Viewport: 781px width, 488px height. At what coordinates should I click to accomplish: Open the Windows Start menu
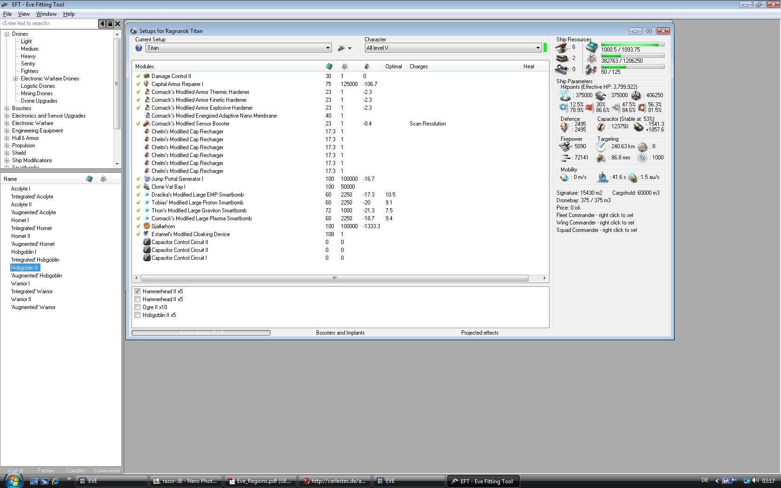point(13,481)
